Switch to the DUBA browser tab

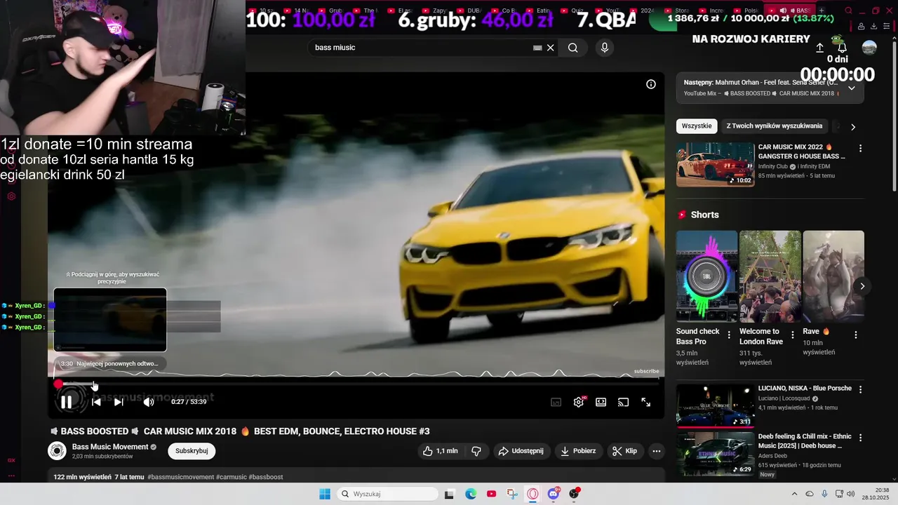tap(474, 11)
